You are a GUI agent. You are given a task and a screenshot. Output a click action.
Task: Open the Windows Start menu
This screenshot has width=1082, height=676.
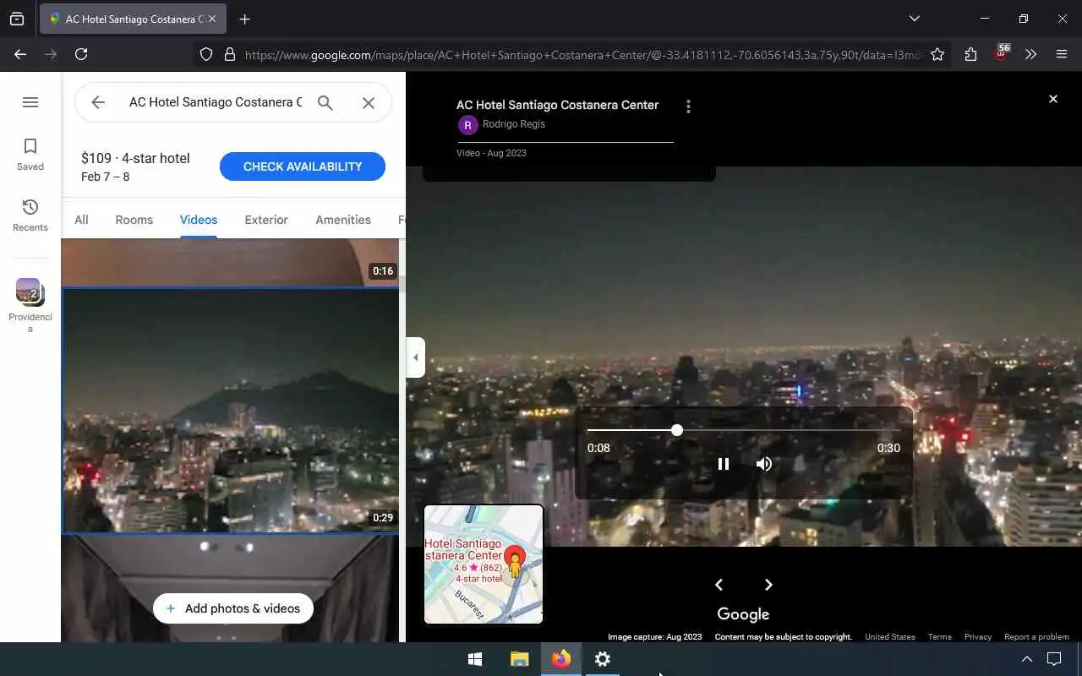coord(475,659)
